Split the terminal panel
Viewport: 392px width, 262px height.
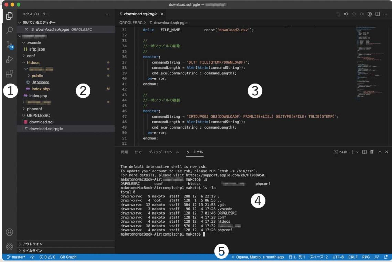364,152
